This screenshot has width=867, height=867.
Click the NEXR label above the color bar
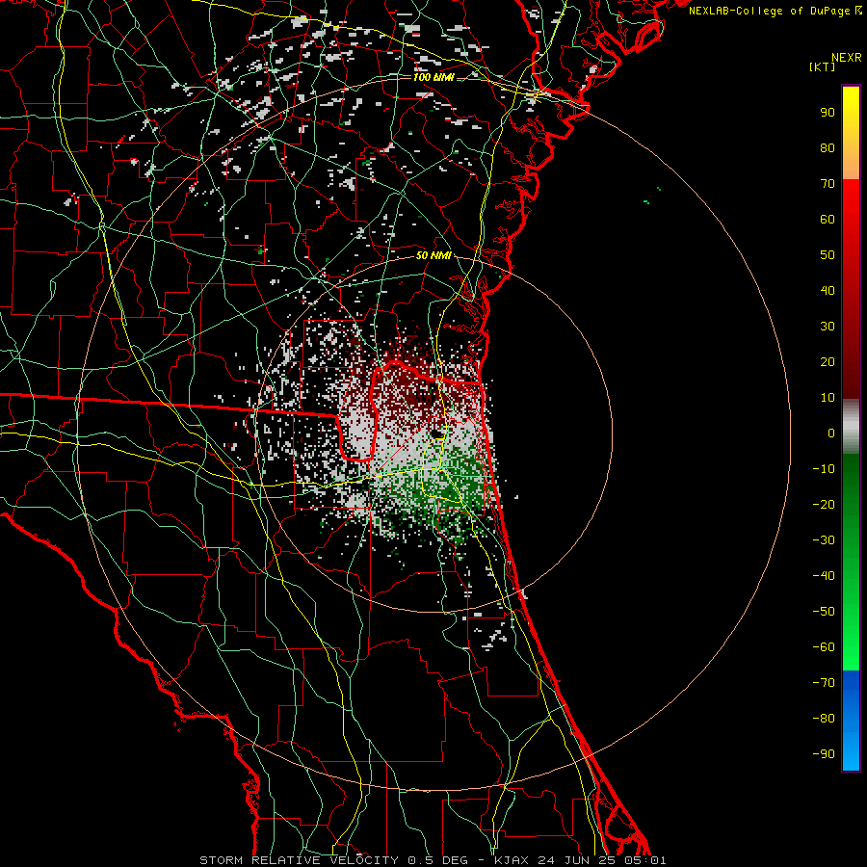[847, 58]
